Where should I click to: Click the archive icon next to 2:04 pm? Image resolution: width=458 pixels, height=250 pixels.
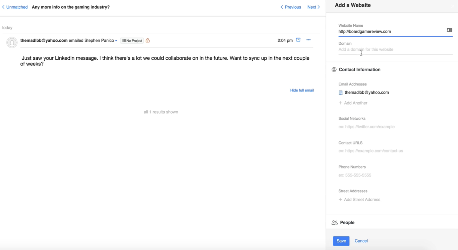[x=298, y=40]
